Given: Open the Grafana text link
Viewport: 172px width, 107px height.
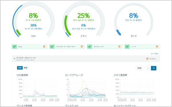Looking at the screenshot, I should (153, 59).
